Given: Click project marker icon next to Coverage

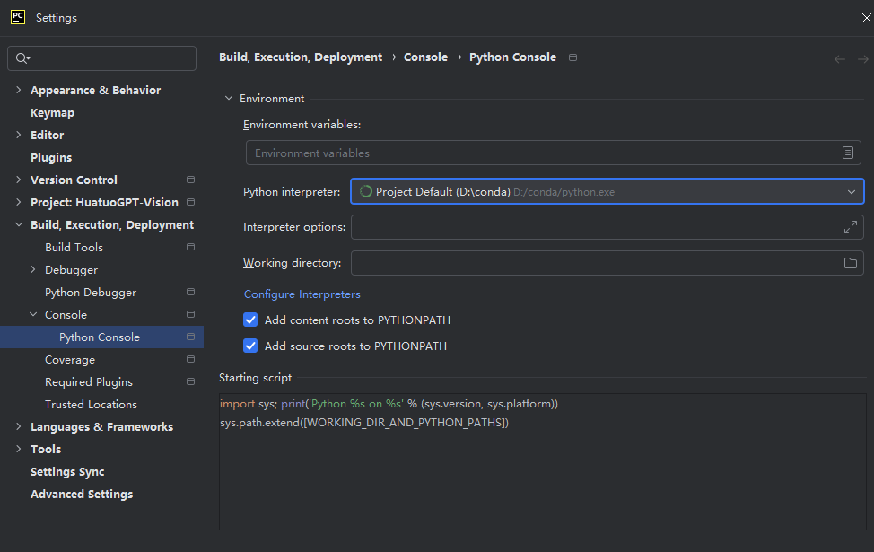Looking at the screenshot, I should [x=190, y=359].
